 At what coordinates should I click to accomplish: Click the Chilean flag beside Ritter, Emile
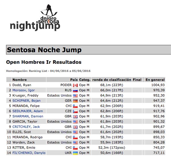[x=75, y=148]
